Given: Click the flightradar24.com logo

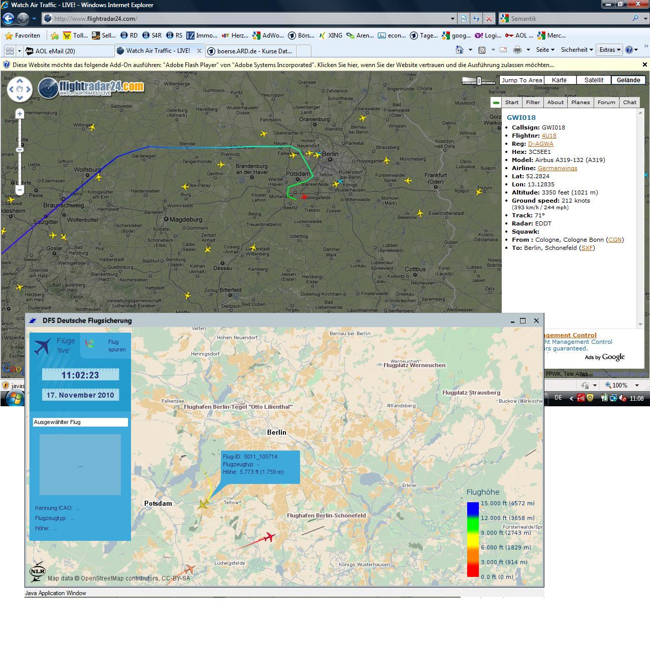Looking at the screenshot, I should click(91, 87).
